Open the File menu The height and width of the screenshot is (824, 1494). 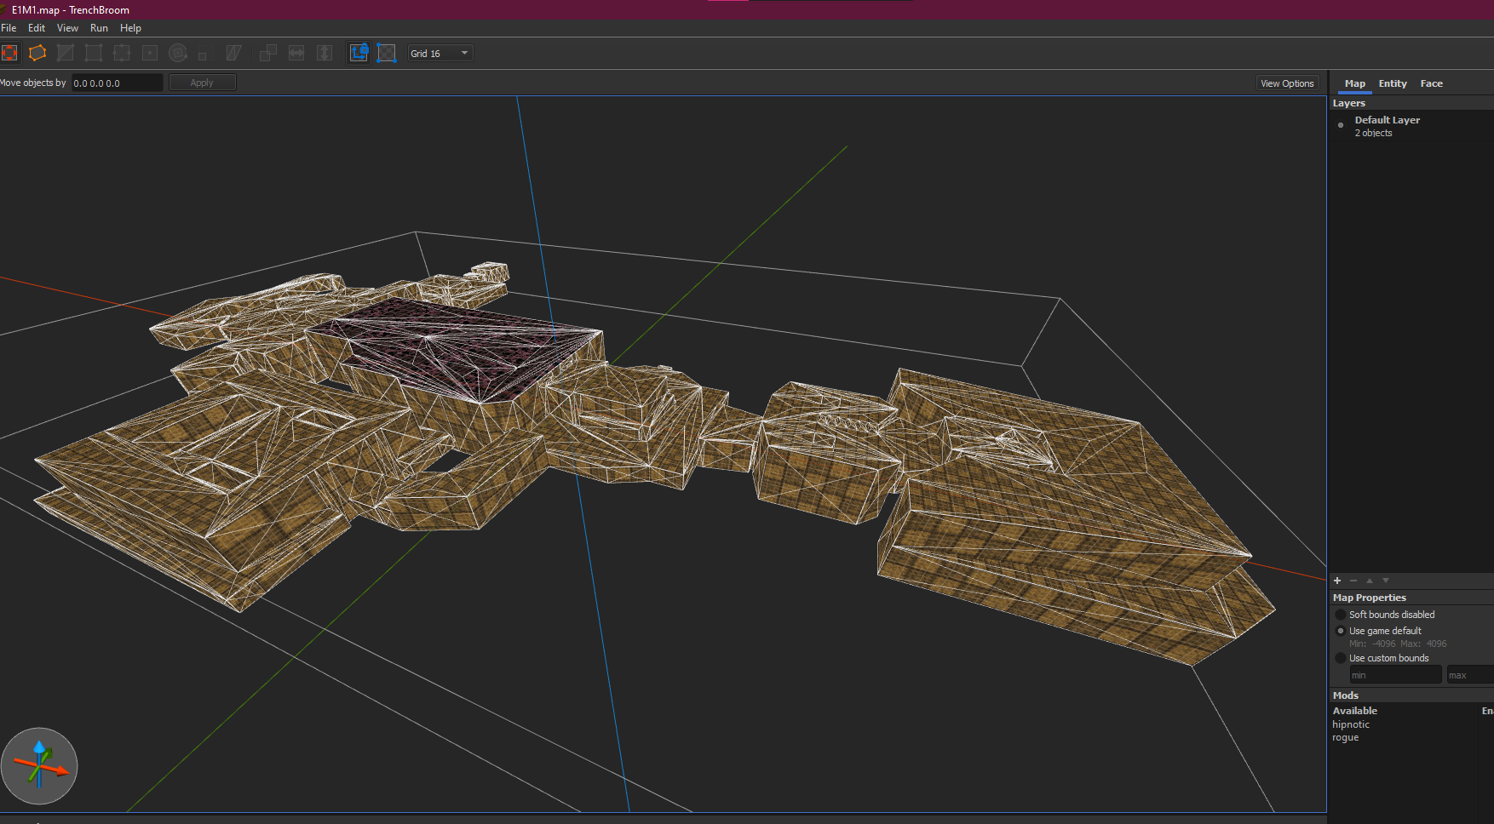(x=9, y=28)
